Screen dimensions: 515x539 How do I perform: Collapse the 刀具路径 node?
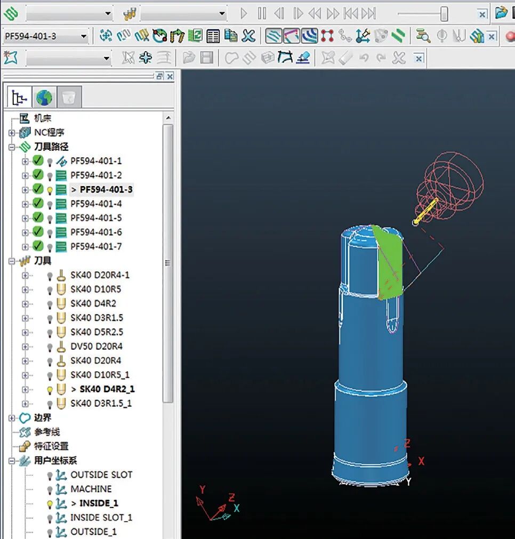[12, 147]
